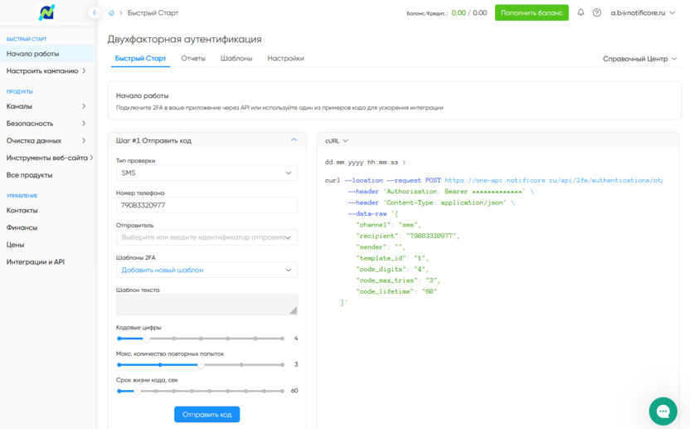
Task: Click the Пополнить баланс button
Action: click(x=532, y=12)
